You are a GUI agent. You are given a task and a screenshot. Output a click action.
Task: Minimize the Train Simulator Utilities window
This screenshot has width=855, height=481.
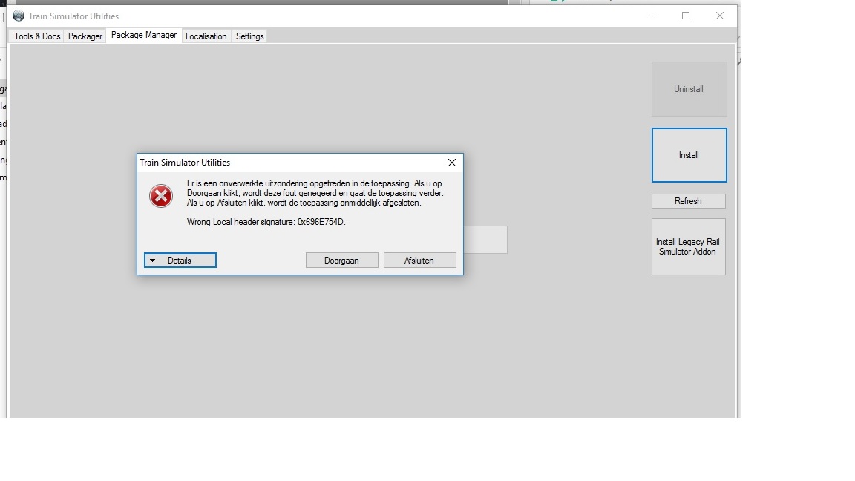[652, 16]
